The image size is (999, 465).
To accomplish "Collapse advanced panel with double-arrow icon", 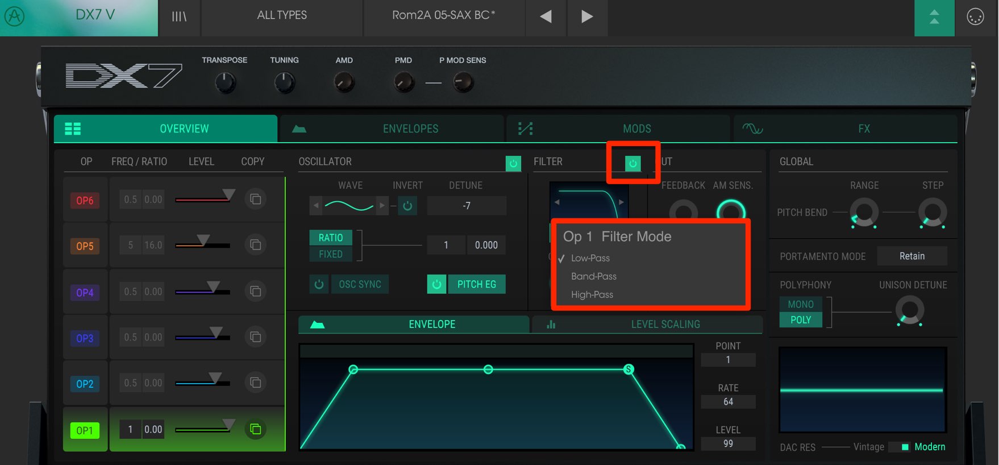I will [x=934, y=17].
